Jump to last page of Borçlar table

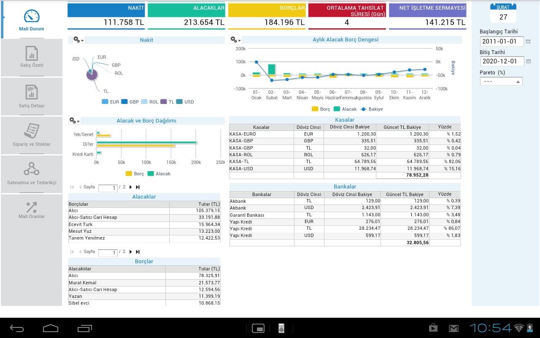tap(138, 251)
